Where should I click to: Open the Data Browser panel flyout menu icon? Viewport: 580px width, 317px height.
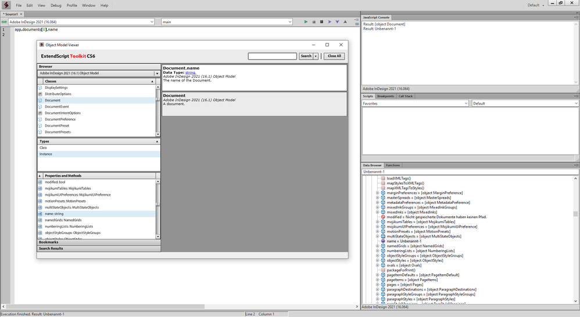[577, 165]
